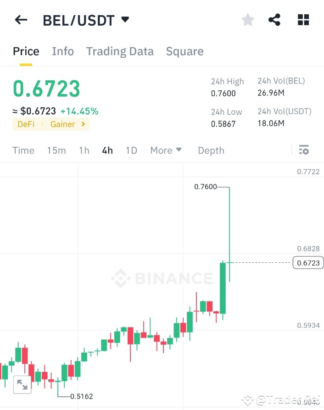Open the Trading Data tab
The height and width of the screenshot is (410, 324).
120,51
